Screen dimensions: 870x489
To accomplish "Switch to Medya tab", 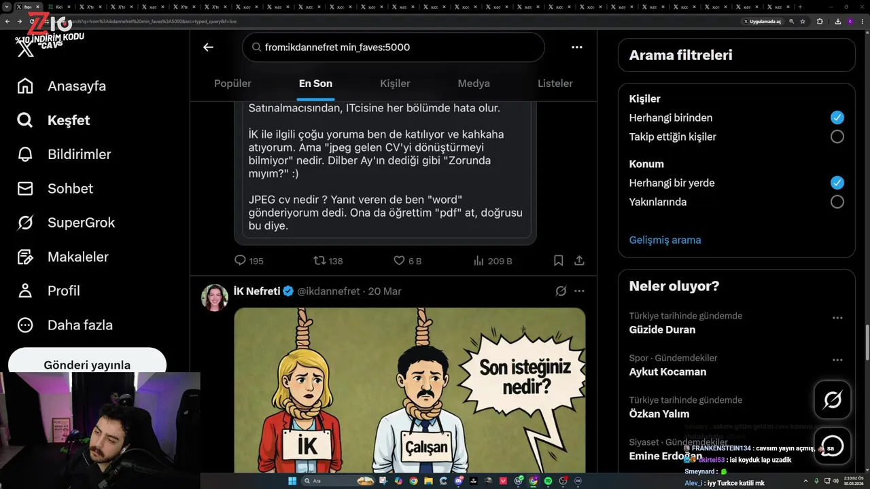I will coord(474,84).
